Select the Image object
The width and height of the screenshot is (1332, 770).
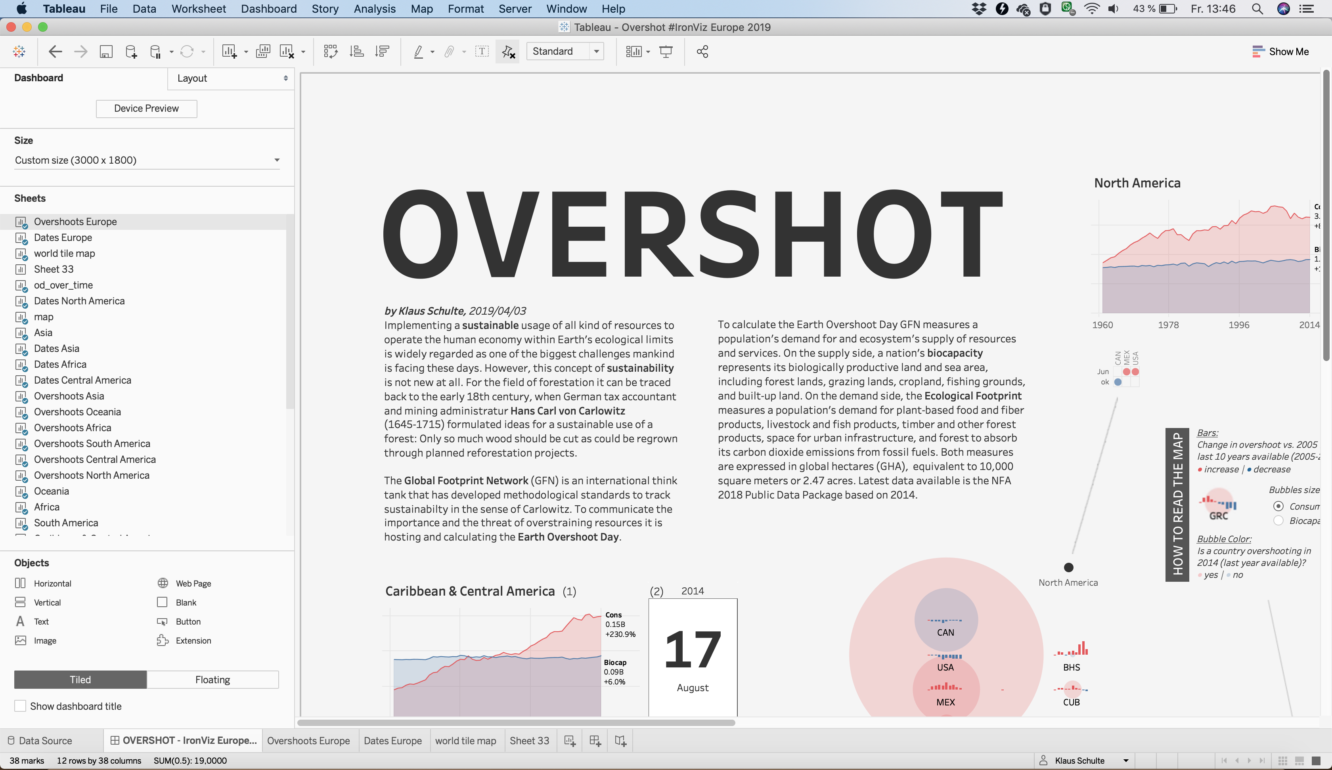pyautogui.click(x=36, y=640)
